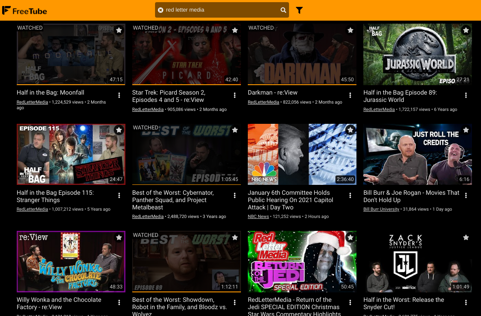Play the Willy Wonka & the Chocolate Factory thumbnail
Screen dimensions: 481x316
click(71, 261)
